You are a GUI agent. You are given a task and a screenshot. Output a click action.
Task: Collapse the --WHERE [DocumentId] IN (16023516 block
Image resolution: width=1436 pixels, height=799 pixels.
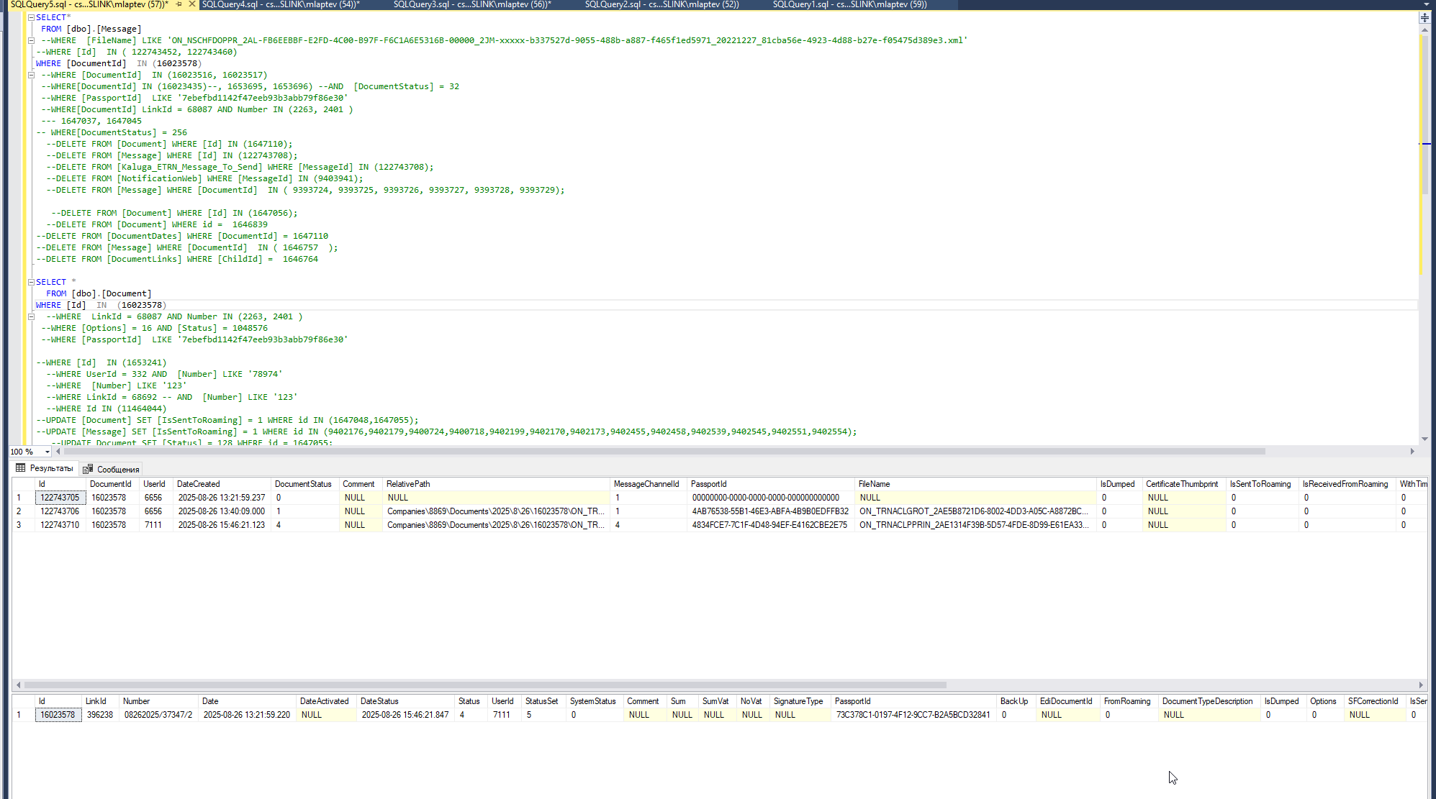point(31,75)
